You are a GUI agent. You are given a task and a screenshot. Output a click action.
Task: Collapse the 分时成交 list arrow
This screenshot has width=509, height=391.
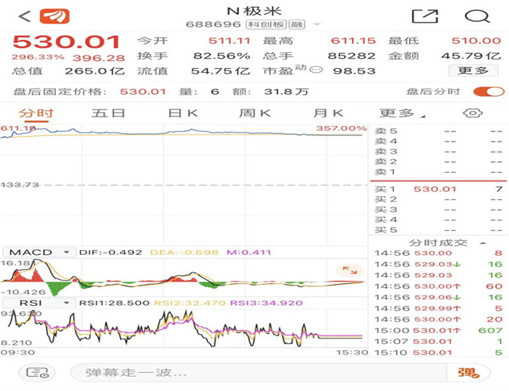[x=482, y=243]
